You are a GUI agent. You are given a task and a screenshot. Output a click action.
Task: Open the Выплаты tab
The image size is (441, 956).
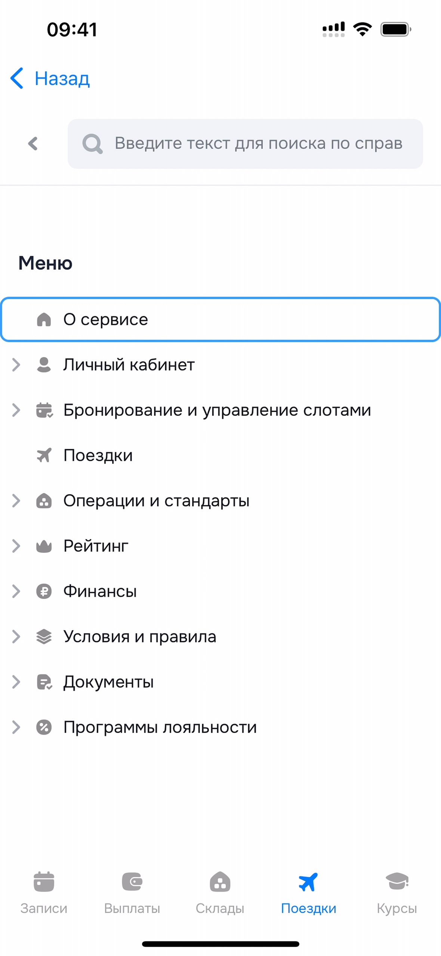click(x=132, y=892)
